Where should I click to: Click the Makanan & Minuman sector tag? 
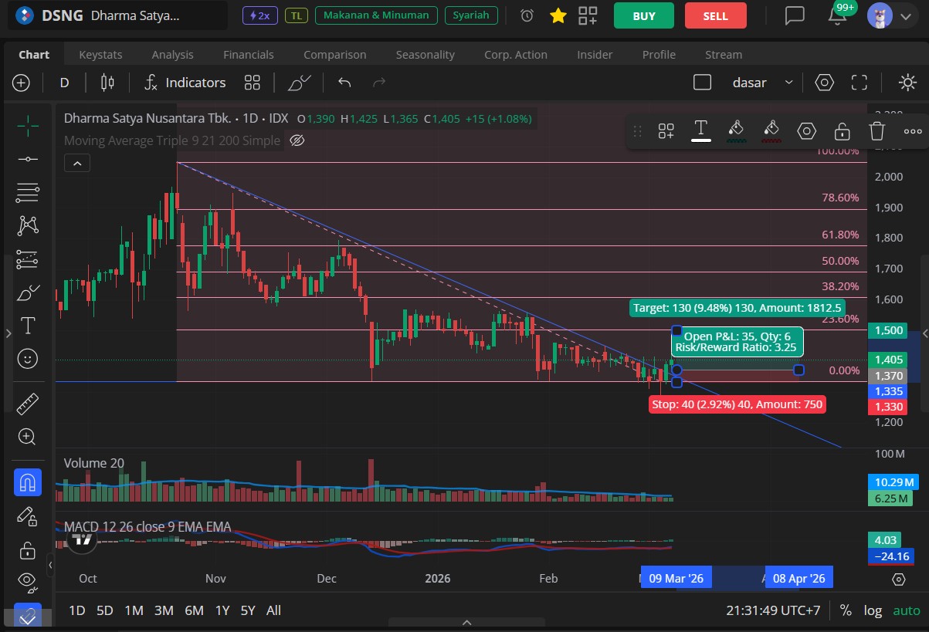pos(377,15)
